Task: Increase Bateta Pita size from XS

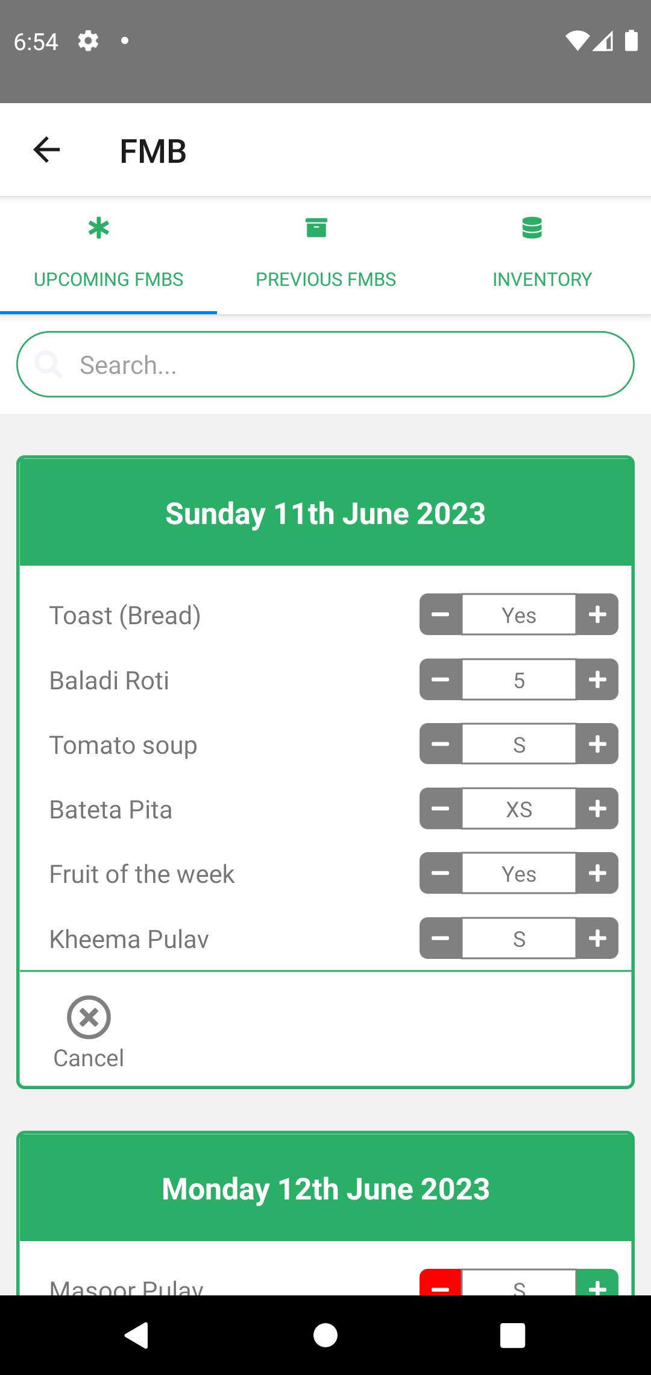Action: [x=597, y=809]
